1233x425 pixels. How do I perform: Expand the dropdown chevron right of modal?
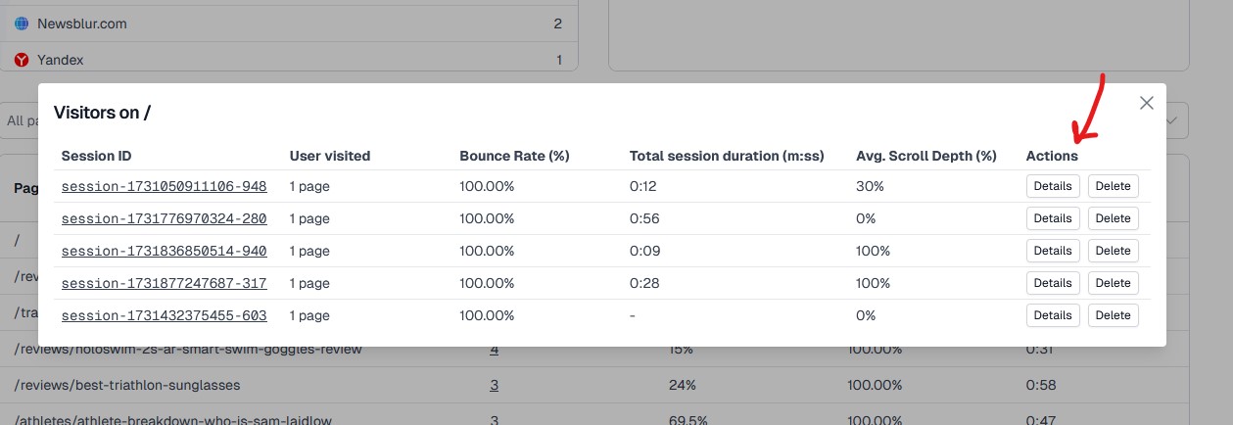[x=1176, y=120]
